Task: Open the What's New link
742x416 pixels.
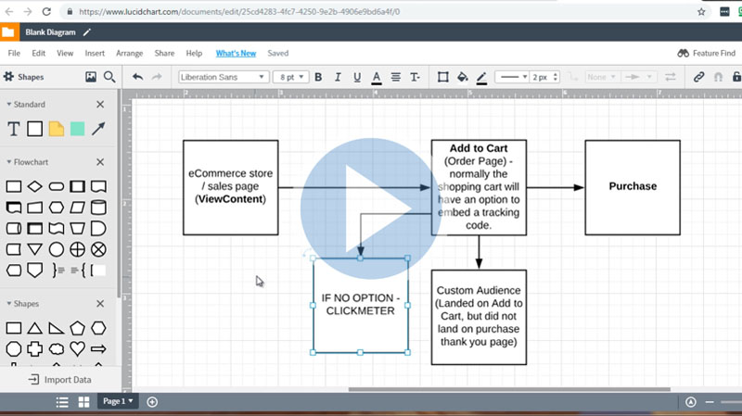Action: (x=236, y=54)
